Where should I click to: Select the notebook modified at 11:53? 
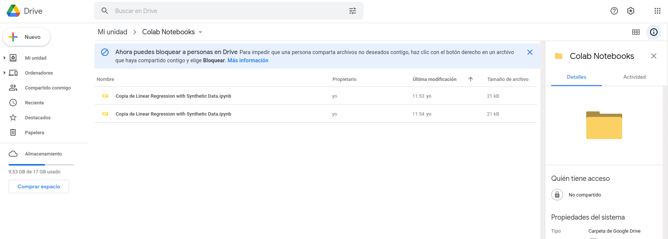tap(316, 96)
